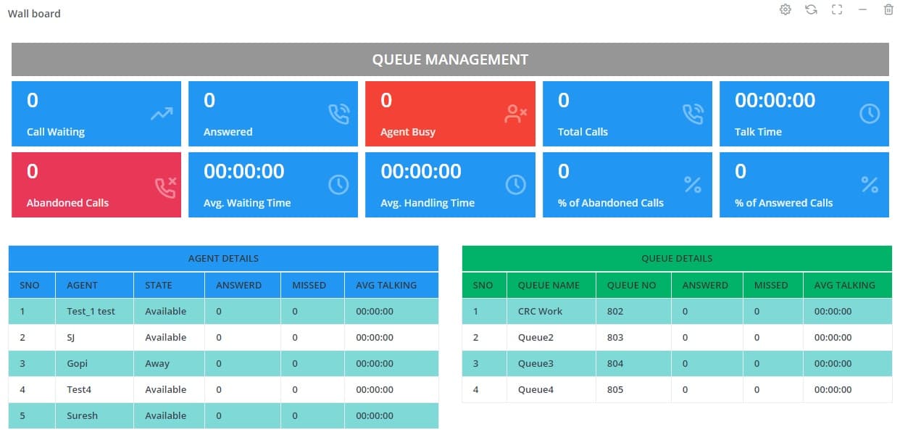Click the phone icon on Total Calls tile
Viewport: 900px width, 440px height.
tap(692, 113)
